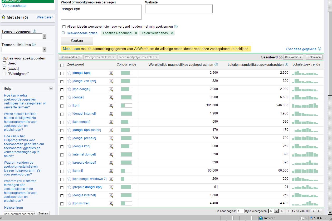
Task: Follow the Meld u aan link
Action: [71, 49]
